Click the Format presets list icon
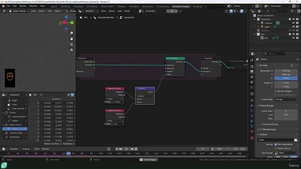 [292, 65]
